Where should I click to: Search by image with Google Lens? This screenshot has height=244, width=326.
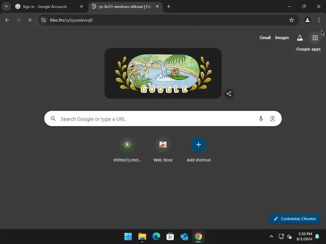coord(273,119)
